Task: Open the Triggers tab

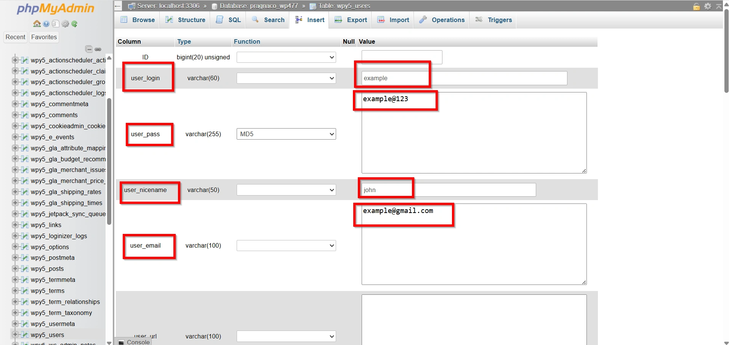Action: pos(493,20)
